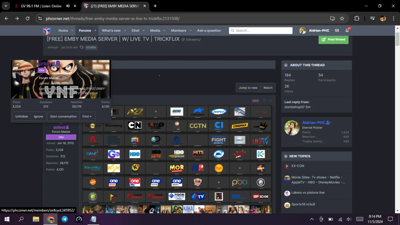Bookmark this page with the star icon
This screenshot has height=225, width=400.
pyautogui.click(x=342, y=18)
